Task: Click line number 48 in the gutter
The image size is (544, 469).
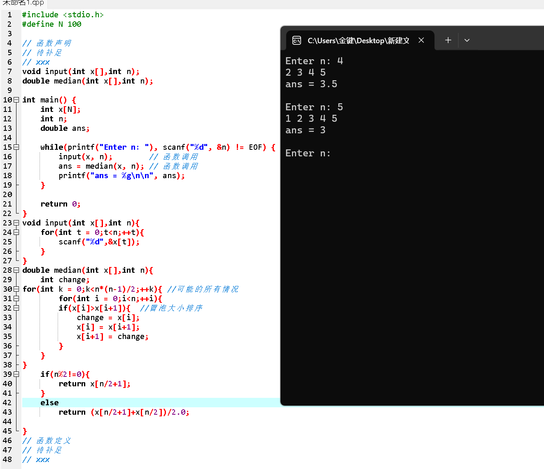Action: pos(7,460)
